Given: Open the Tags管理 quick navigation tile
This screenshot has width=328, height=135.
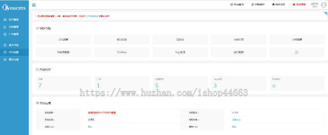Looking at the screenshot, I should click(x=180, y=52).
